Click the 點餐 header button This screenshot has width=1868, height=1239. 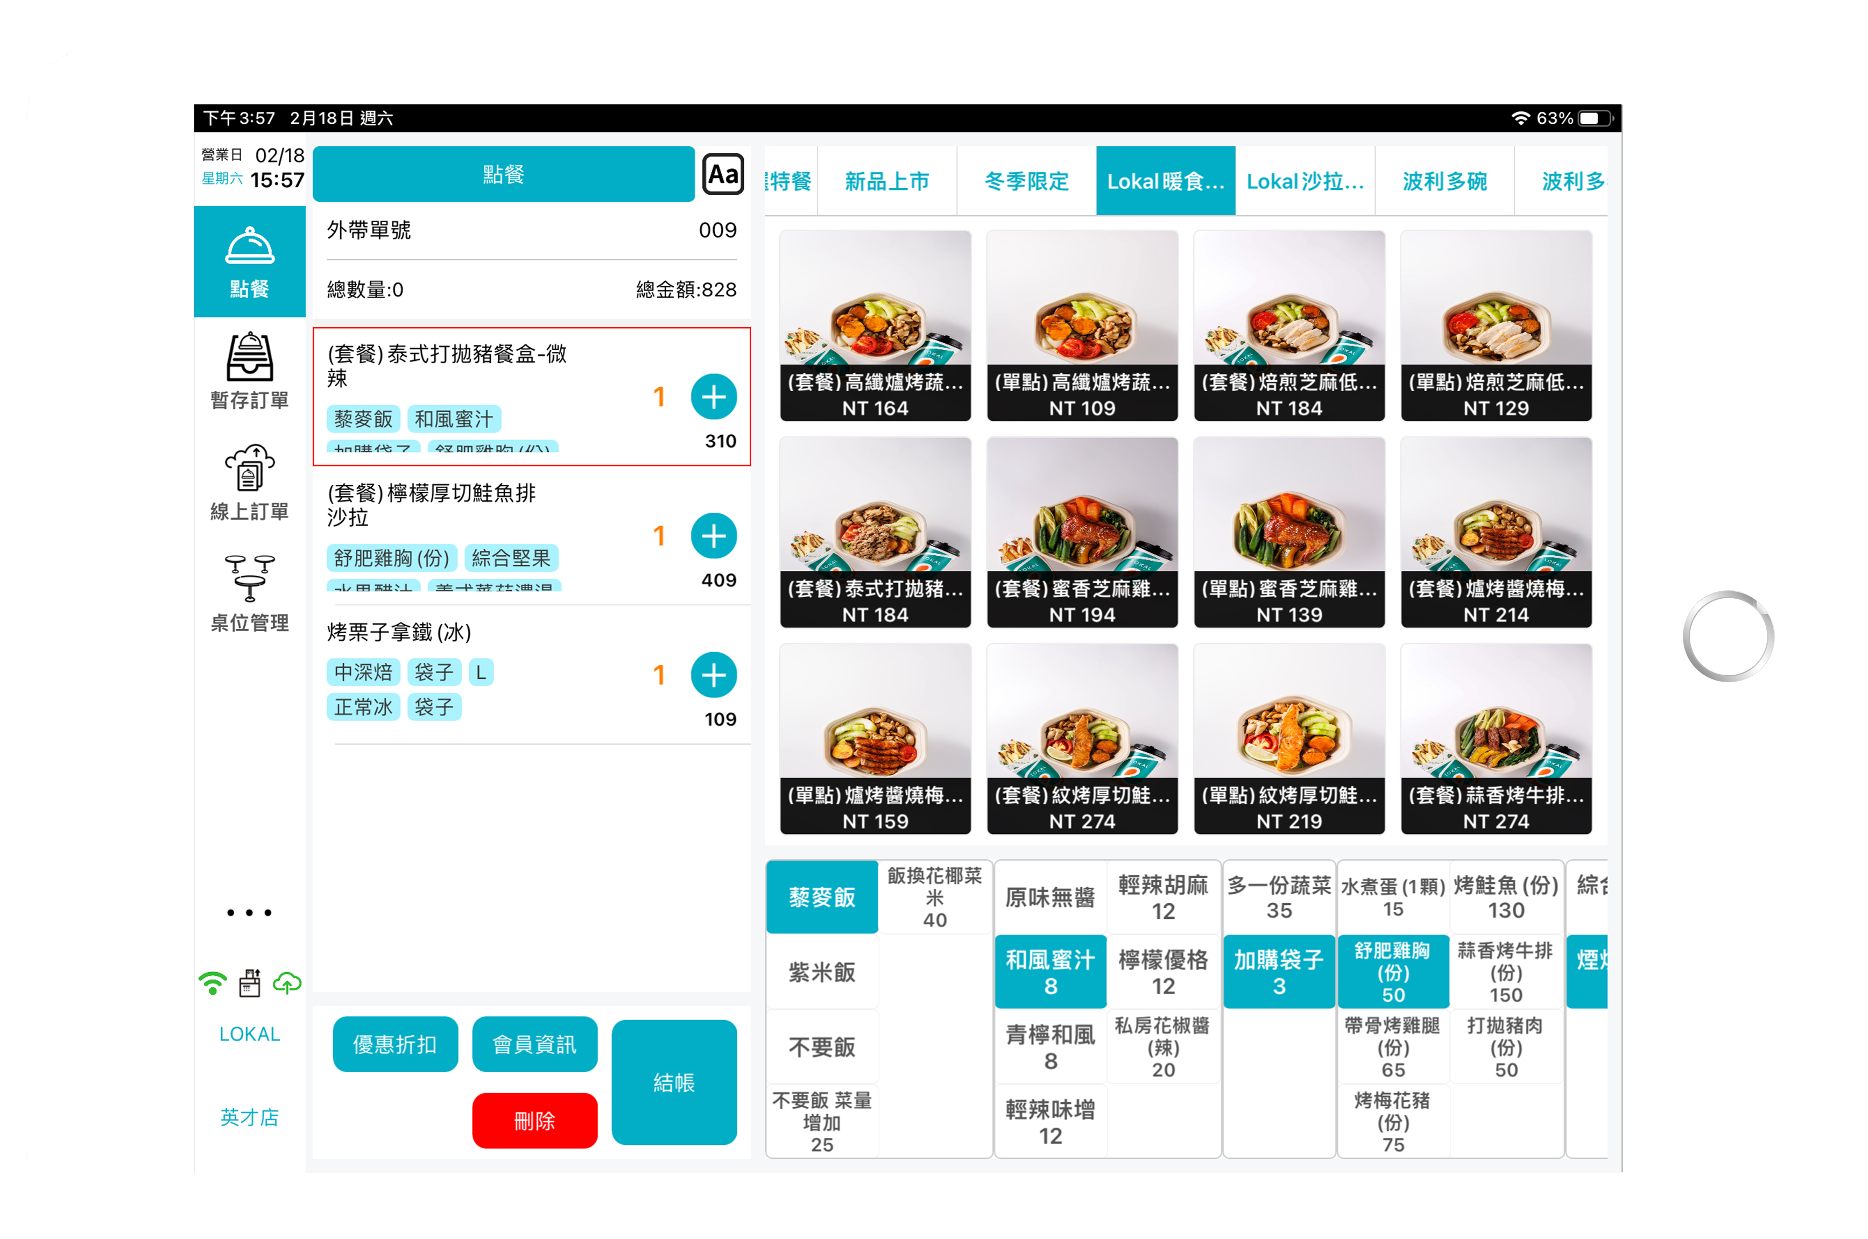pos(504,174)
